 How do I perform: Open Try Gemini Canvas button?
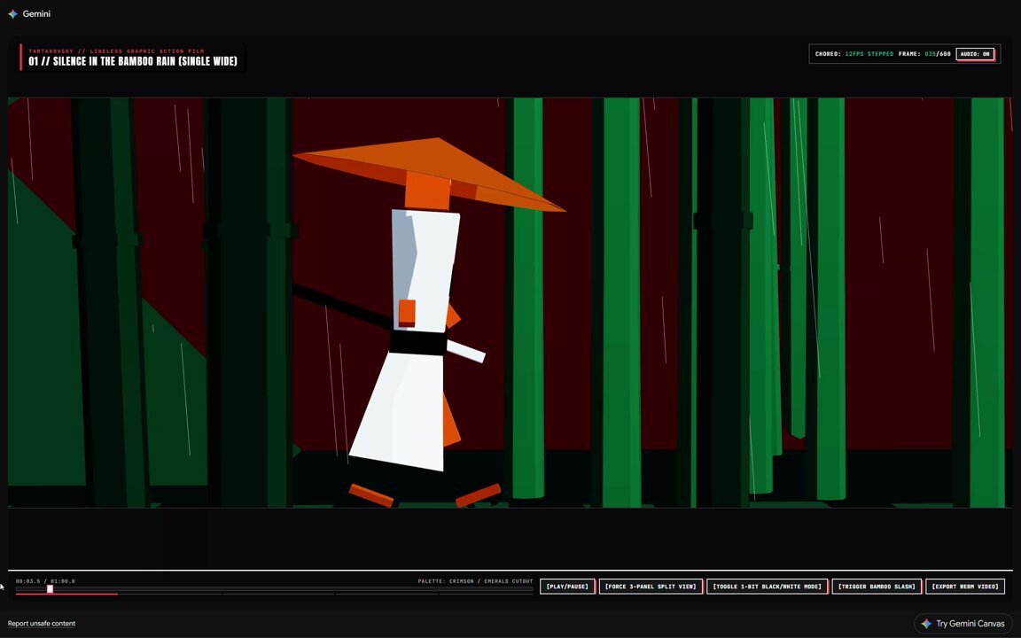[963, 624]
